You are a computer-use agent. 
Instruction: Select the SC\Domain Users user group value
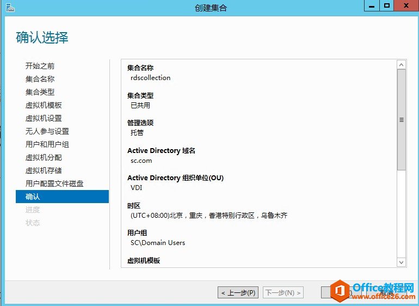(x=158, y=243)
